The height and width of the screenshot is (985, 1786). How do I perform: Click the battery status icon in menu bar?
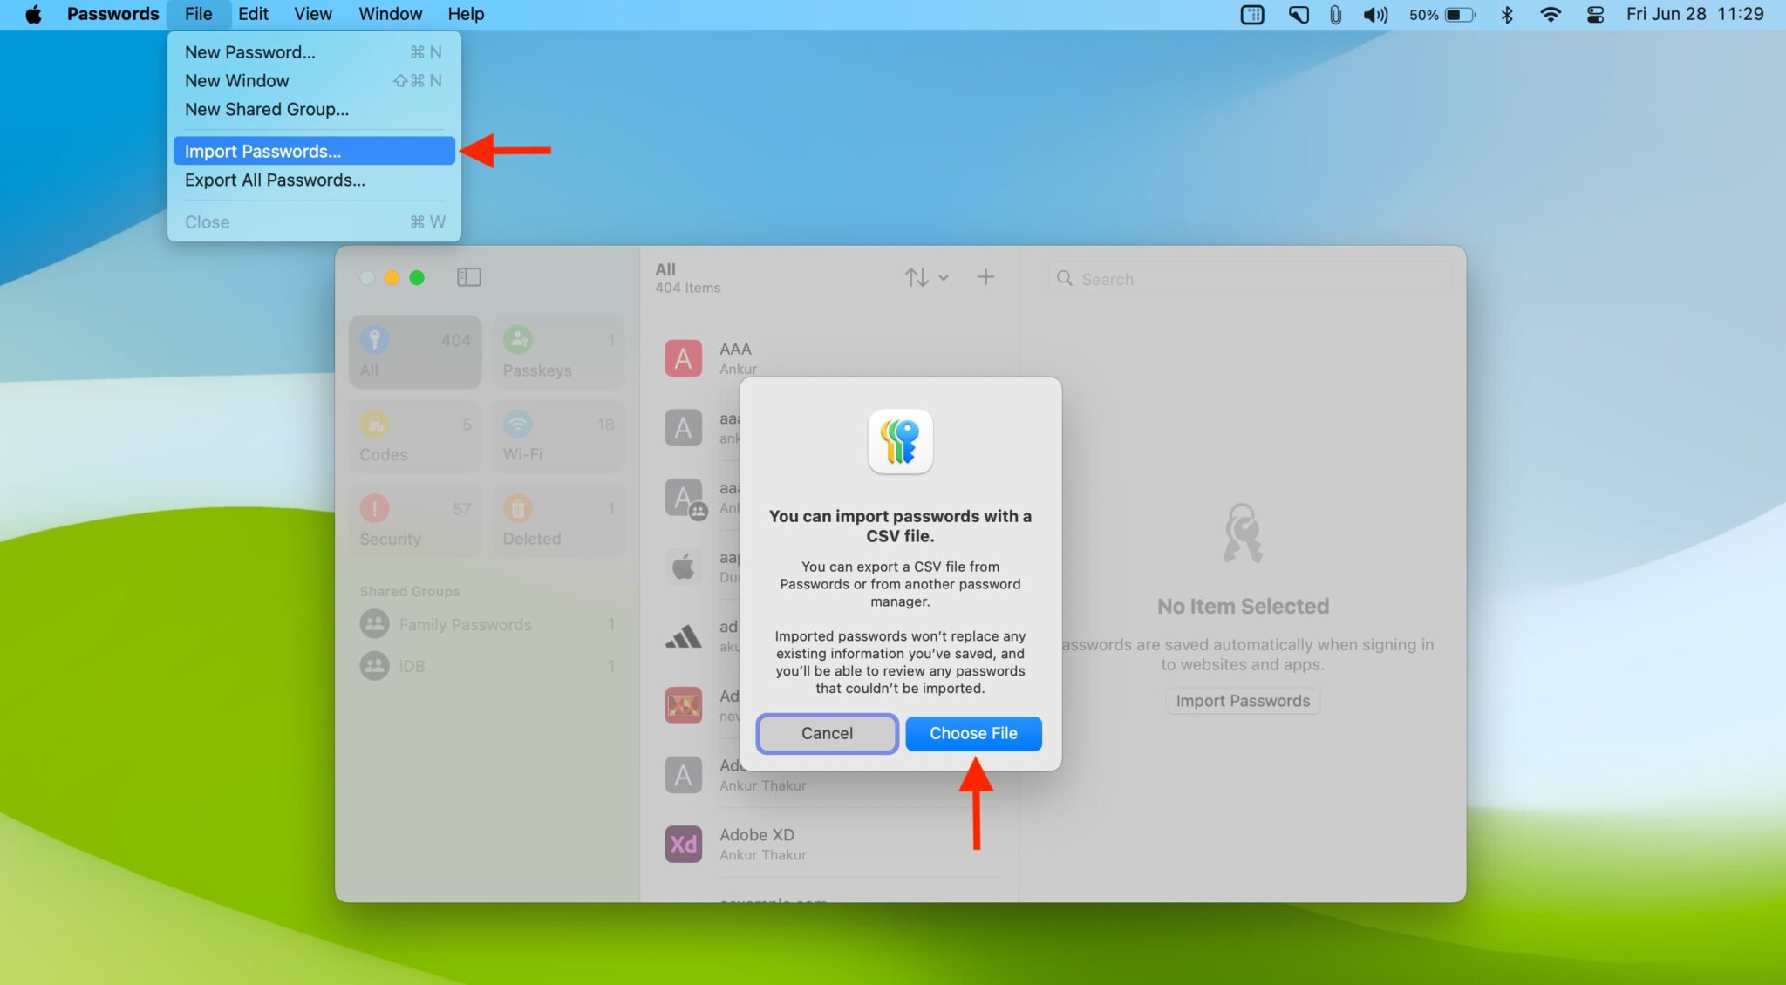pyautogui.click(x=1464, y=15)
